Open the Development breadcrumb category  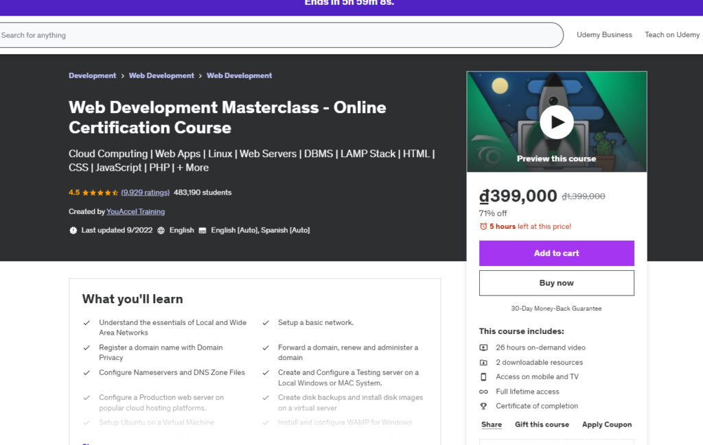[92, 75]
